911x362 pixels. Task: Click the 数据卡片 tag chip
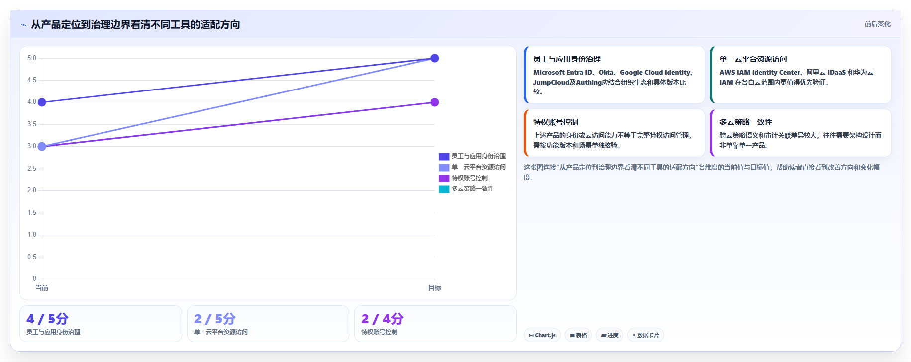pyautogui.click(x=646, y=335)
